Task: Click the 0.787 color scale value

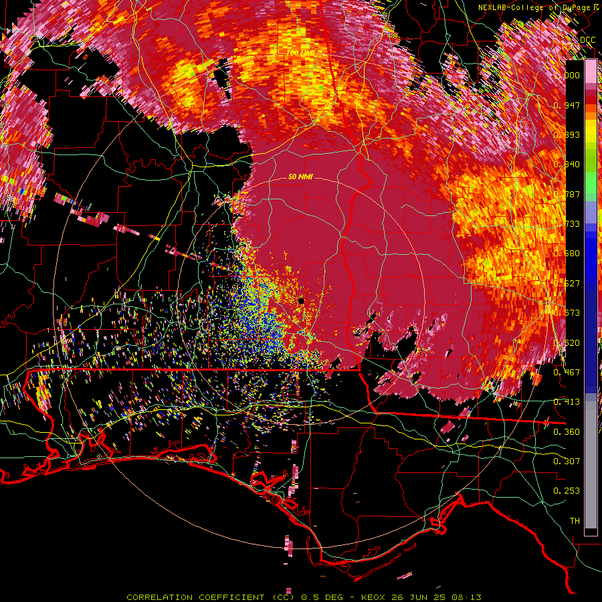Action: (x=567, y=194)
